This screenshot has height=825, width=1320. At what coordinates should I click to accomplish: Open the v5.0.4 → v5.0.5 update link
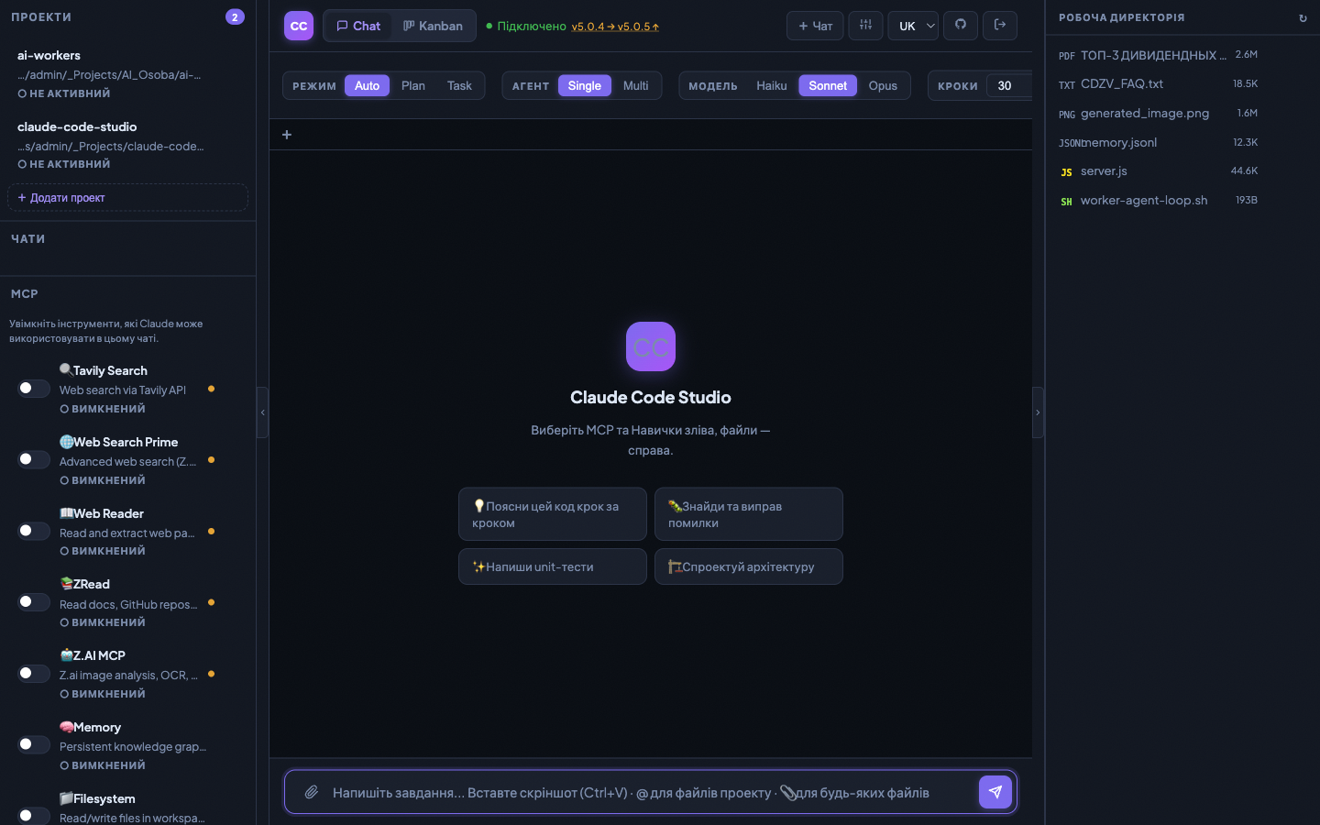pyautogui.click(x=615, y=27)
